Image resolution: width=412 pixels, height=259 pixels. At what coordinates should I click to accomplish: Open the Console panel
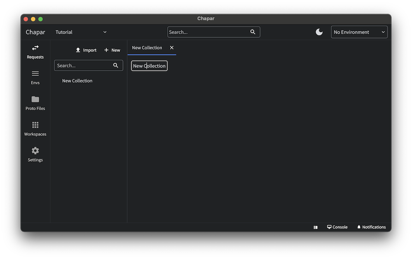coord(337,227)
